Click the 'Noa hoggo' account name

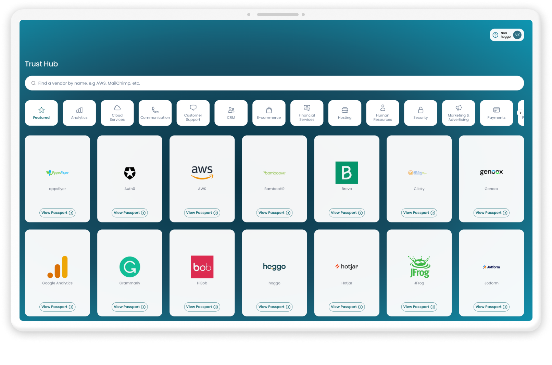(x=505, y=35)
